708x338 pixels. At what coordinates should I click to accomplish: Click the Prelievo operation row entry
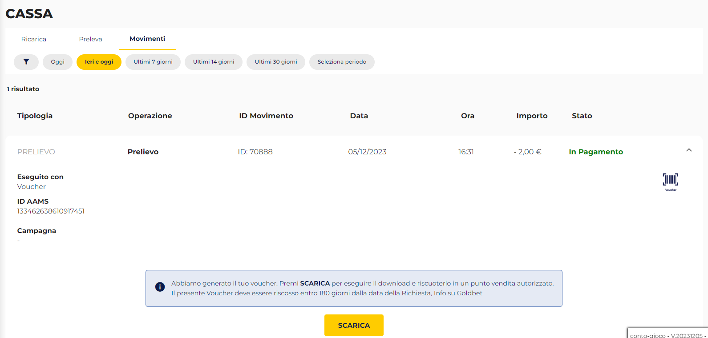(143, 152)
